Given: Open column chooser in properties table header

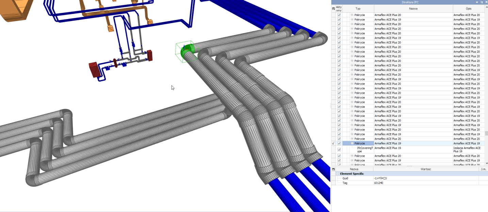Looking at the screenshot, I should pos(334,169).
